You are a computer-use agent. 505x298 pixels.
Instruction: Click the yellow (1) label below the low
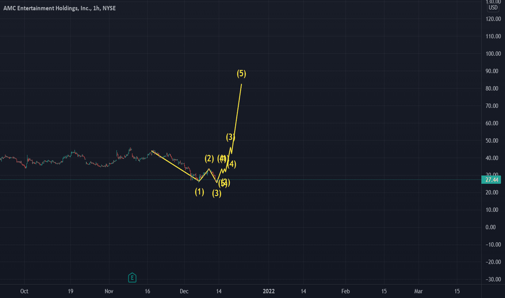pyautogui.click(x=199, y=192)
